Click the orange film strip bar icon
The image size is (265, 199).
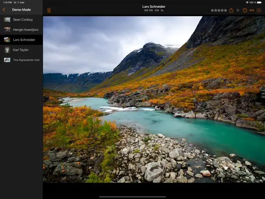[252, 10]
